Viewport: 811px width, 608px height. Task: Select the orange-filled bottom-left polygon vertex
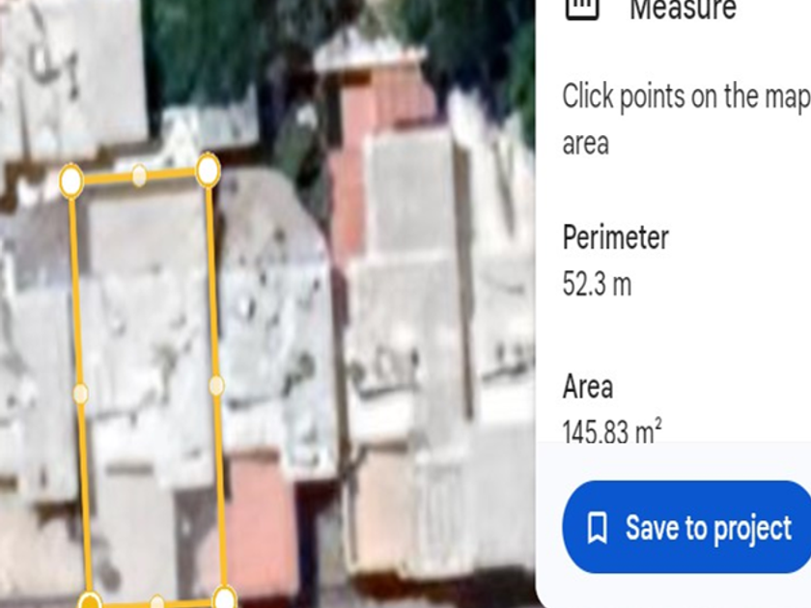tap(90, 602)
